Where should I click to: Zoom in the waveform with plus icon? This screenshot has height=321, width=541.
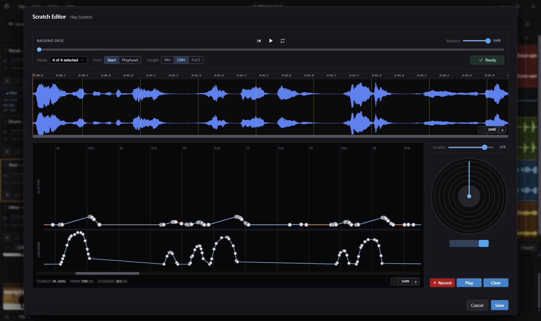[502, 130]
